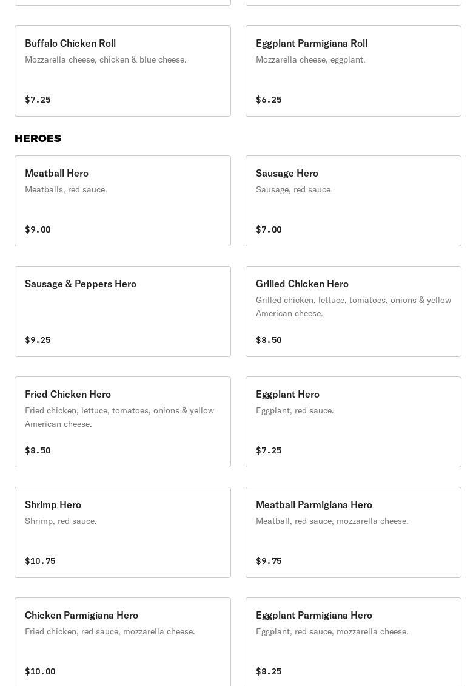Click the $10.75 Shrimp Hero price
Screen dimensions: 476x686
pos(40,561)
